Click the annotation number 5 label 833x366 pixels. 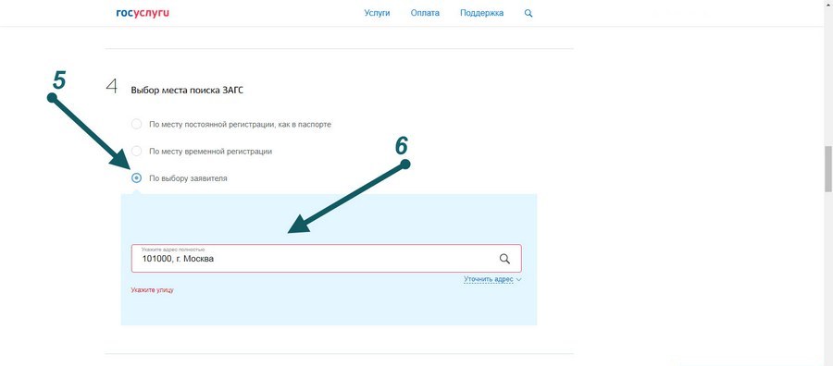[59, 81]
